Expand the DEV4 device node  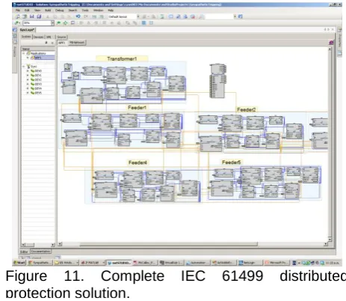(x=28, y=88)
